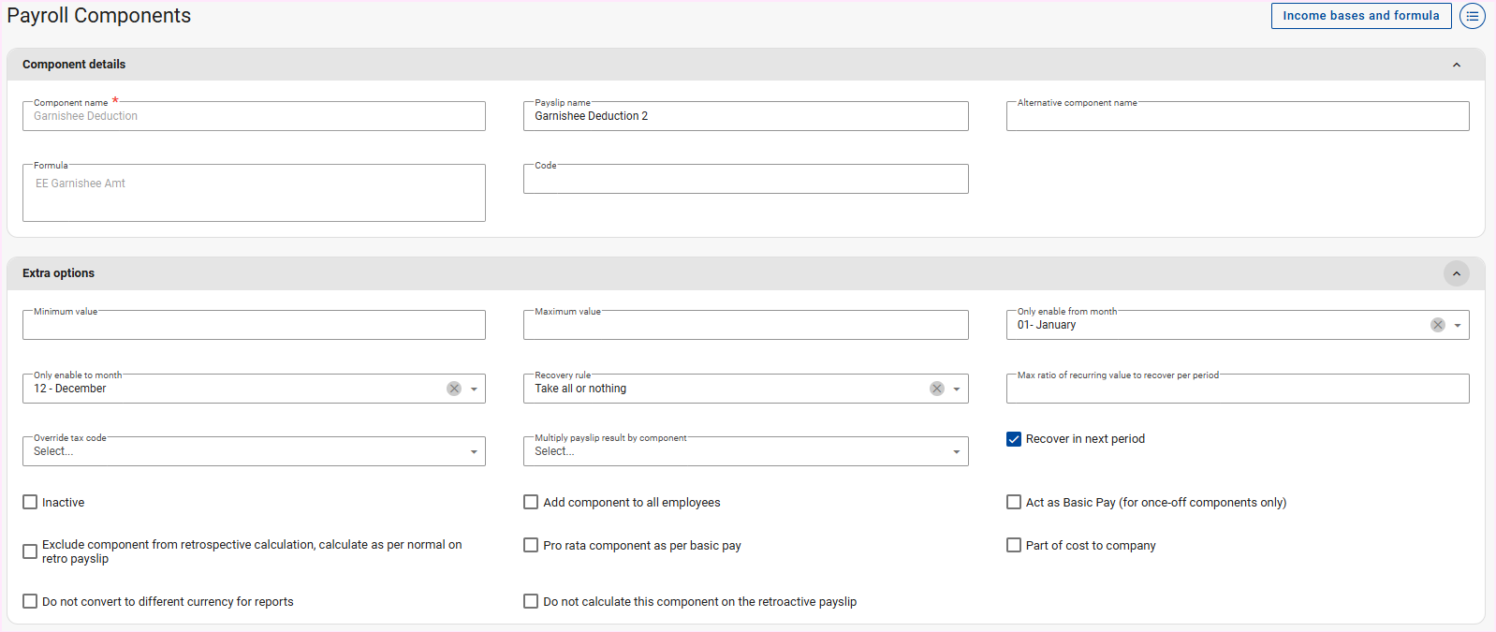Click Income bases and formula button
Screen dimensions: 1496x632
(1360, 16)
